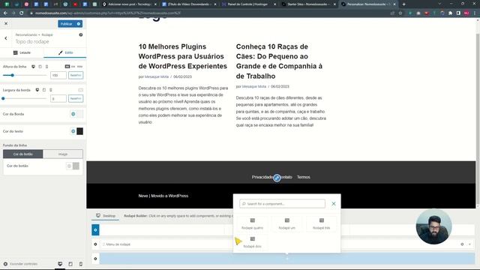Select mobile device for Altura da linha
Image resolution: width=480 pixels, height=270 pixels.
point(46,67)
